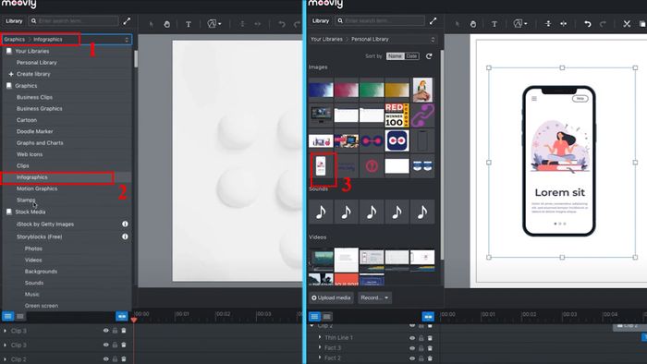Screen dimensions: 647x364
Task: Expand first Clip 3 layer in timeline
Action: pyautogui.click(x=5, y=331)
